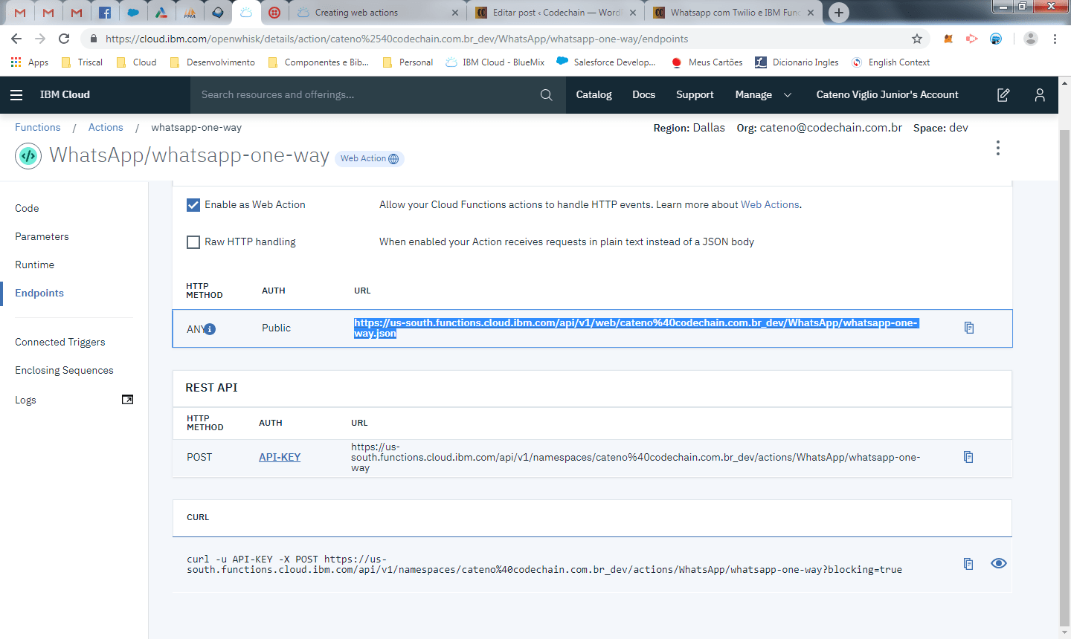The image size is (1071, 639).
Task: Open Logs external link icon in sidebar
Action: pyautogui.click(x=128, y=400)
